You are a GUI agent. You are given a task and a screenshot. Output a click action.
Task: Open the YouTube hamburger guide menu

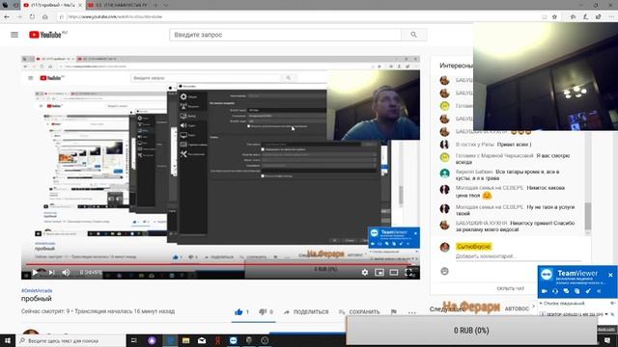[x=14, y=35]
